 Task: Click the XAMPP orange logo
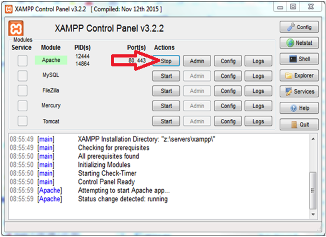[x=16, y=28]
